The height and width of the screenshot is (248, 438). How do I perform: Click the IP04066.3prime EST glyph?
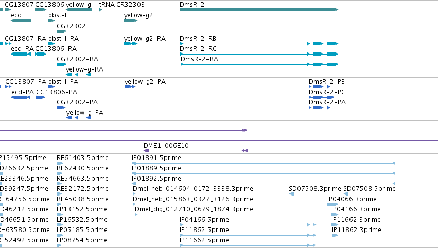pyautogui.click(x=332, y=204)
